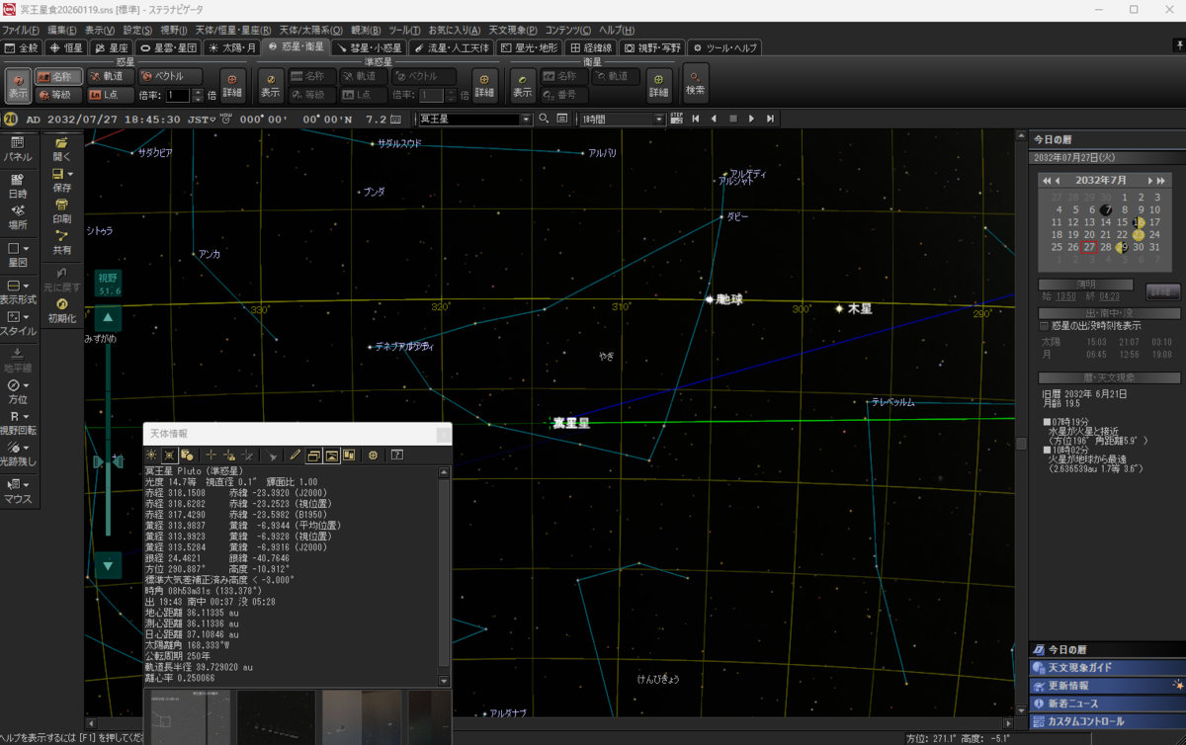1186x745 pixels.
Task: Open 更新情報 panel
Action: pyautogui.click(x=1107, y=685)
